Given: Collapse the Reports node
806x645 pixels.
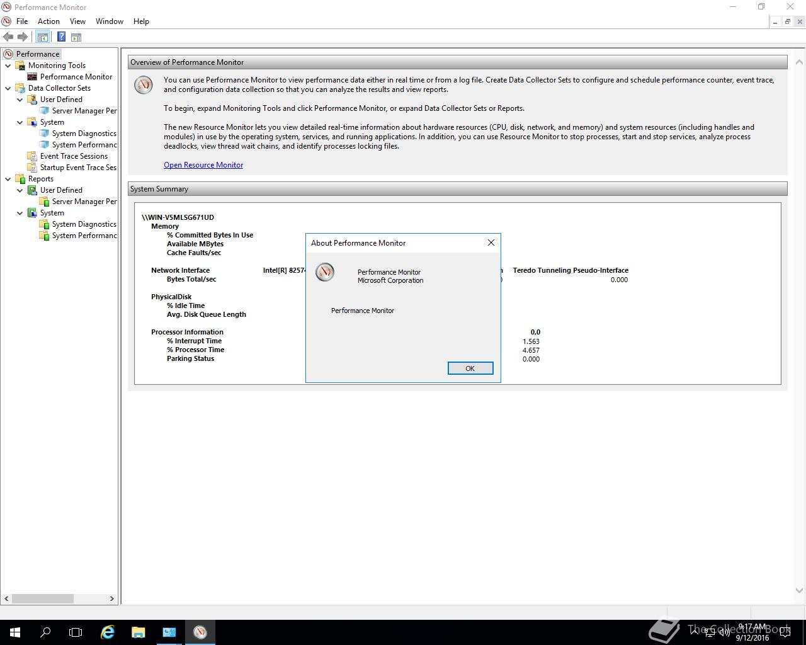Looking at the screenshot, I should pyautogui.click(x=8, y=179).
